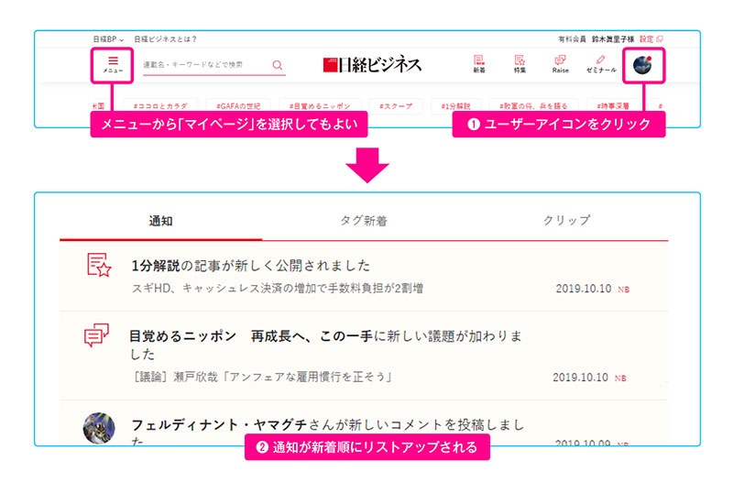Open the スギHD、キャッシュレス決済 article subtitle
This screenshot has width=733, height=482.
(x=278, y=288)
